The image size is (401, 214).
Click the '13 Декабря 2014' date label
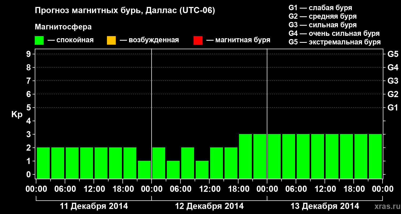[x=325, y=206]
